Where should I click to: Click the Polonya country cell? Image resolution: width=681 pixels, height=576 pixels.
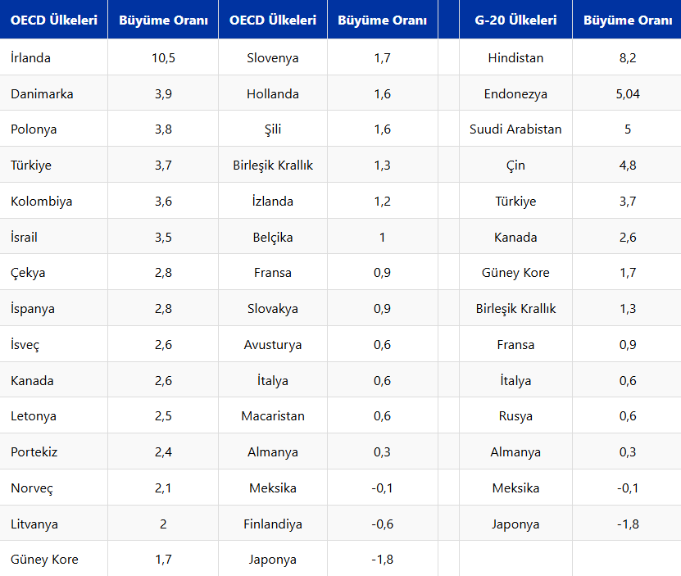pyautogui.click(x=34, y=129)
